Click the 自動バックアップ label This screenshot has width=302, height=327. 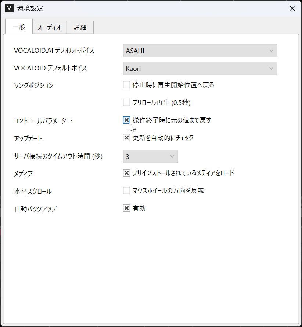[x=35, y=209]
